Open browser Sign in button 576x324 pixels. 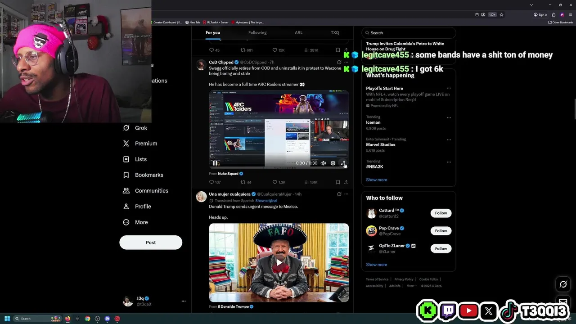pos(540,14)
